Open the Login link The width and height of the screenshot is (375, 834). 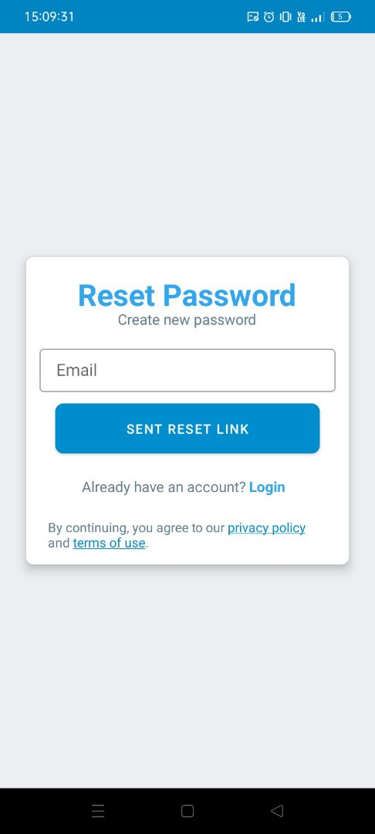[x=267, y=487]
